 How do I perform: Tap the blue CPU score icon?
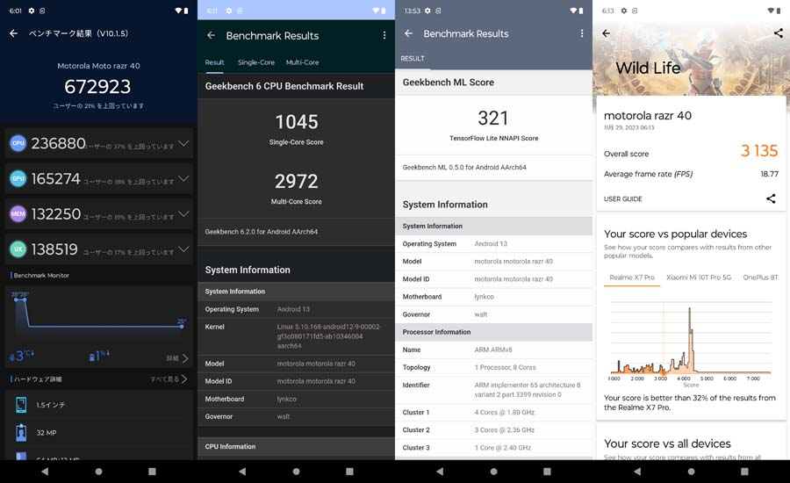[18, 143]
